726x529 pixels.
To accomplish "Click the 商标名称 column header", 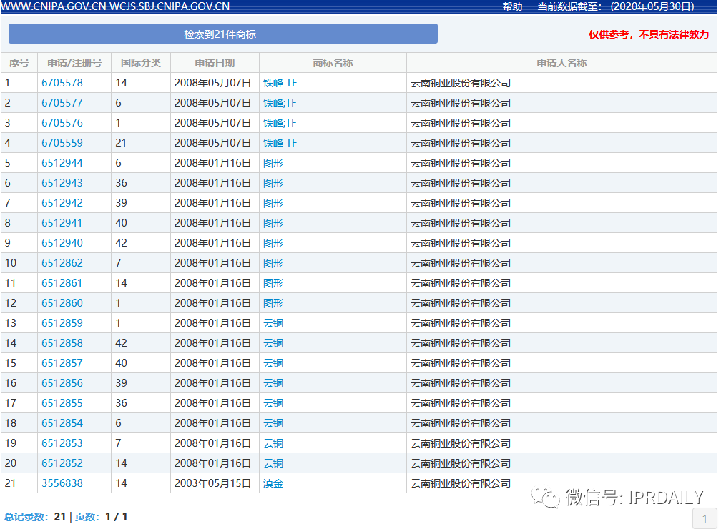I will pos(333,63).
